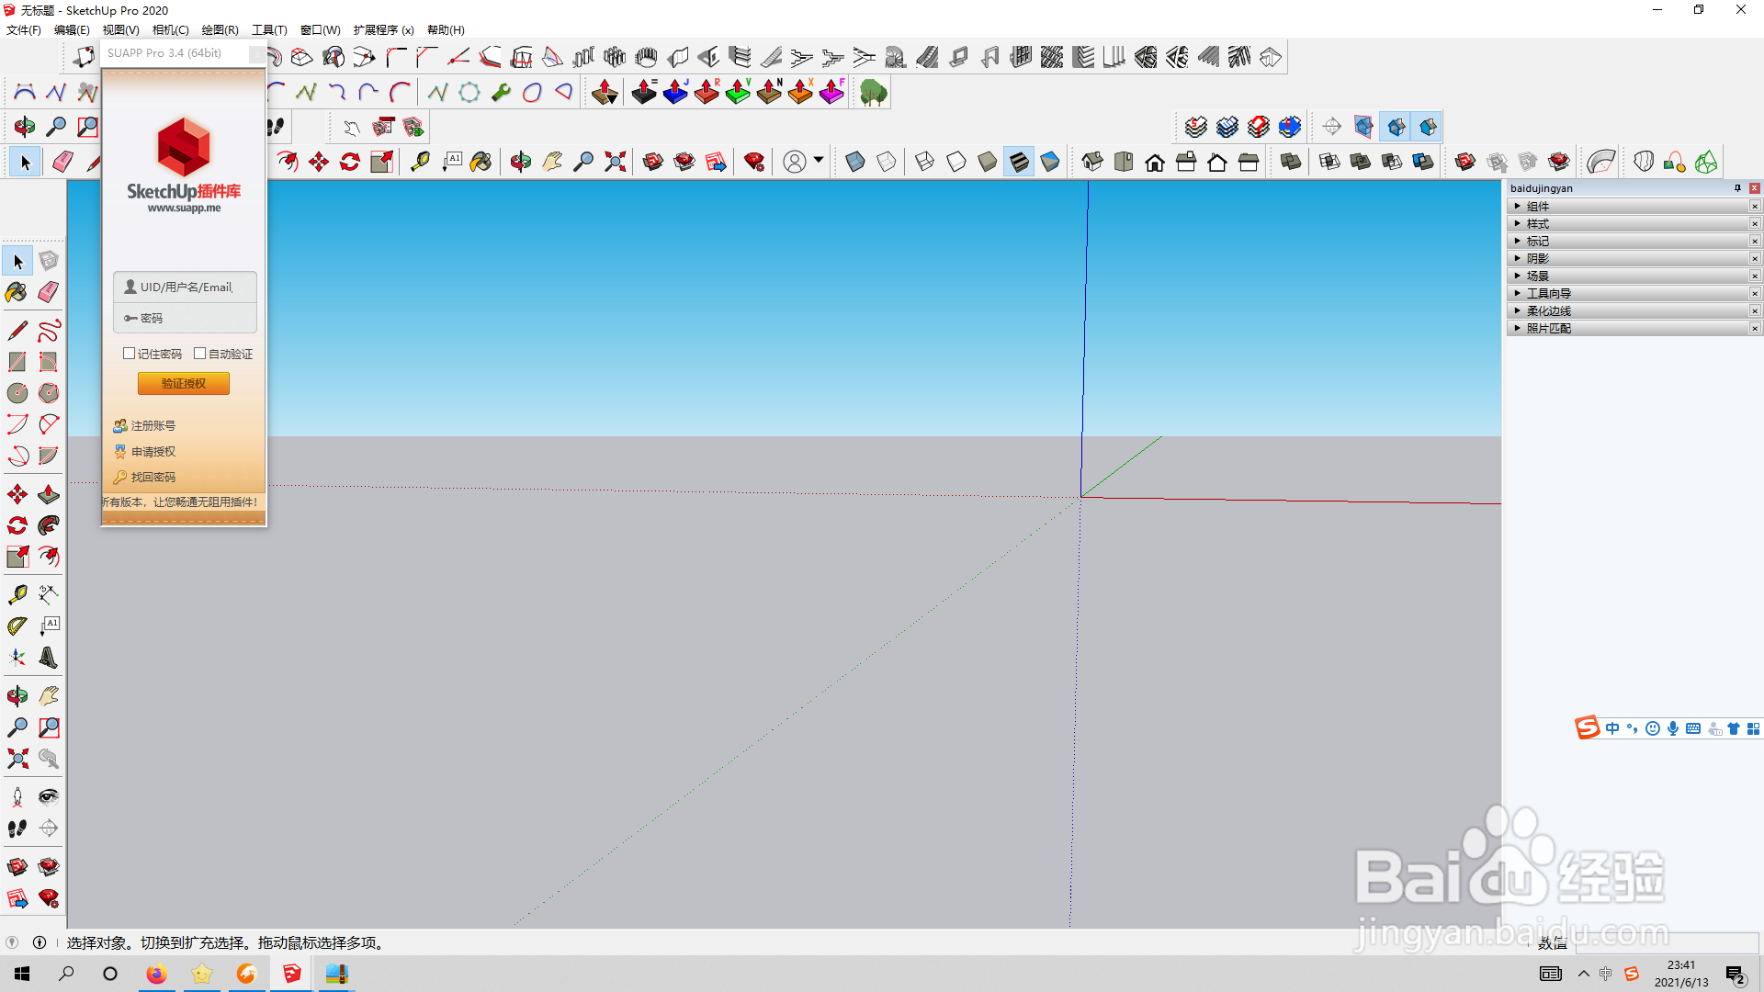This screenshot has height=992, width=1764.
Task: Expand the 阴影 panel section
Action: pos(1537,259)
